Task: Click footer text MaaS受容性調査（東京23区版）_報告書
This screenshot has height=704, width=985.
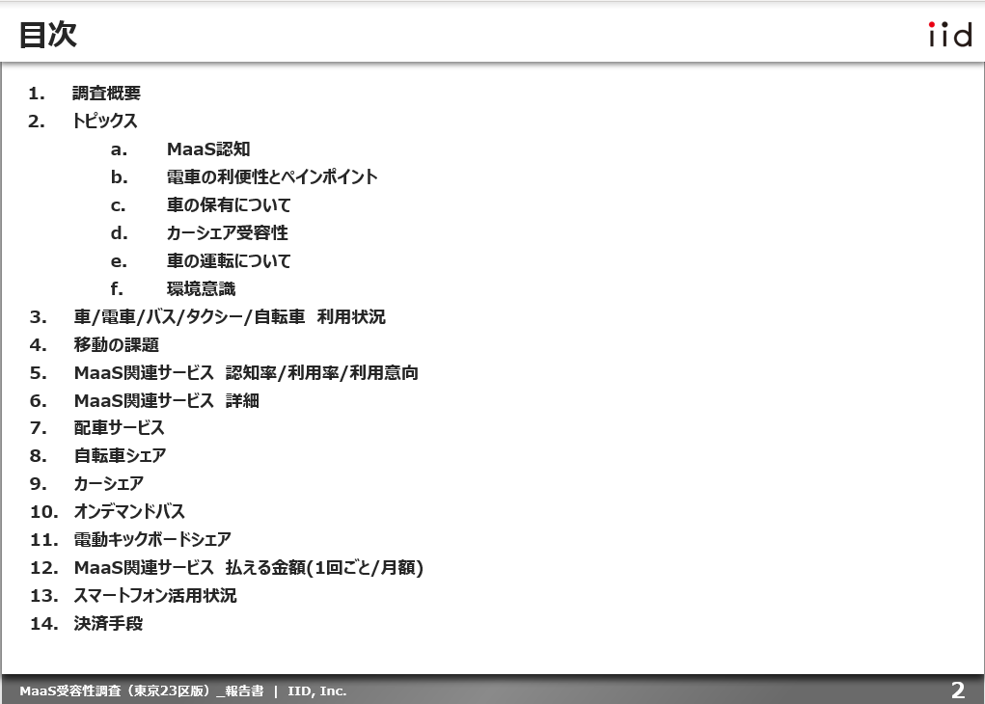Action: (142, 690)
